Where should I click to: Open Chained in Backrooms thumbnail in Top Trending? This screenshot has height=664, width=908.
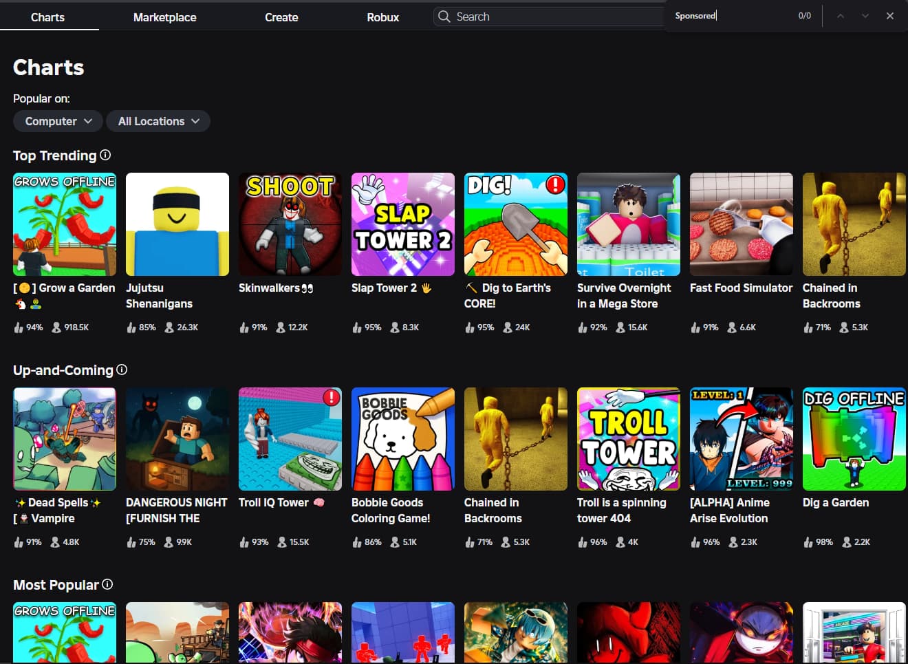[854, 224]
